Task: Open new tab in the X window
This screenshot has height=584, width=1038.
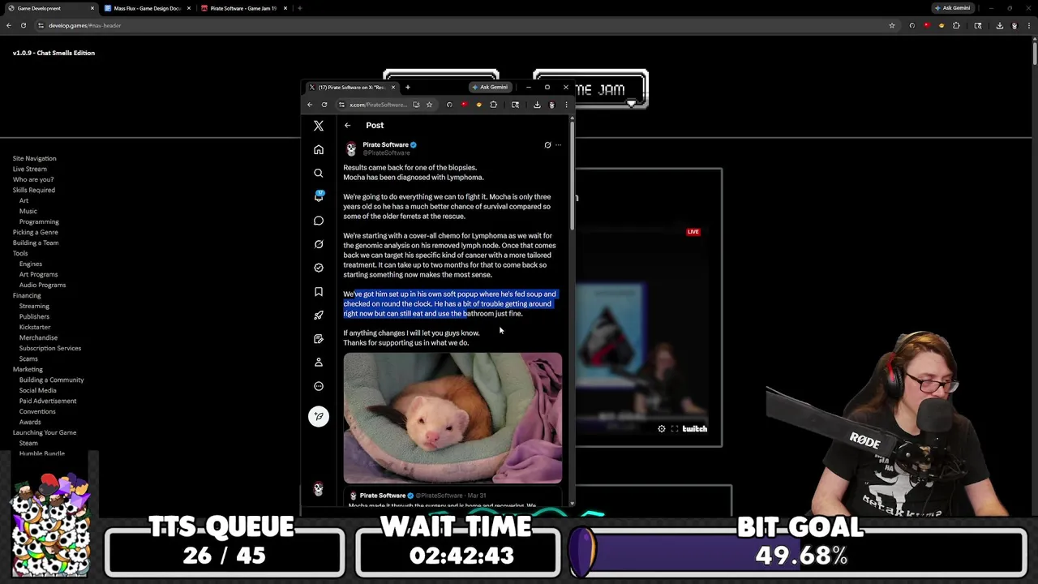Action: point(408,87)
